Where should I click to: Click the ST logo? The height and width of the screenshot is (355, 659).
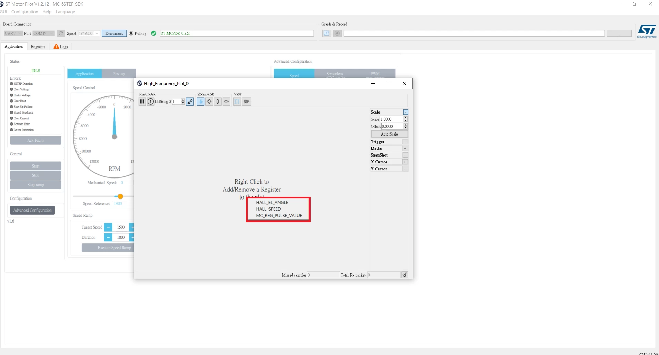pyautogui.click(x=647, y=31)
